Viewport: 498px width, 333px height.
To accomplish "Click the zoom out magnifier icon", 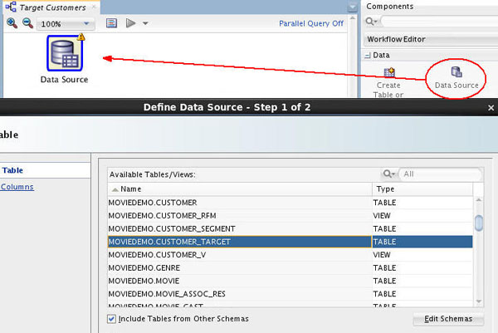I will click(27, 23).
